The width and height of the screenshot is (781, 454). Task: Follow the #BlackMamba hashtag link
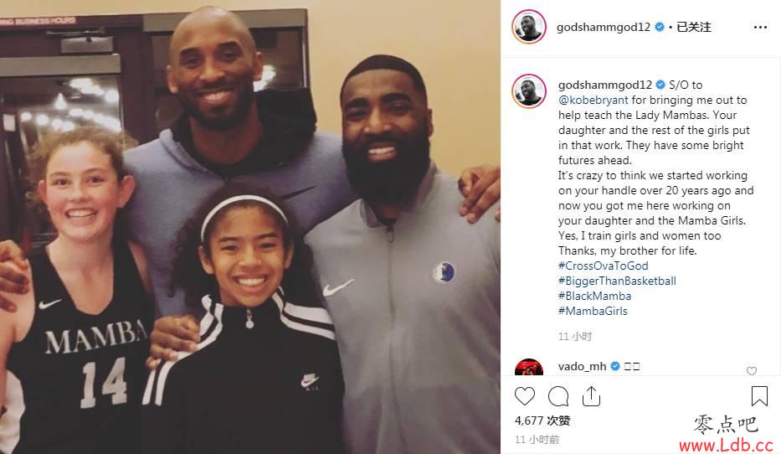pyautogui.click(x=594, y=296)
